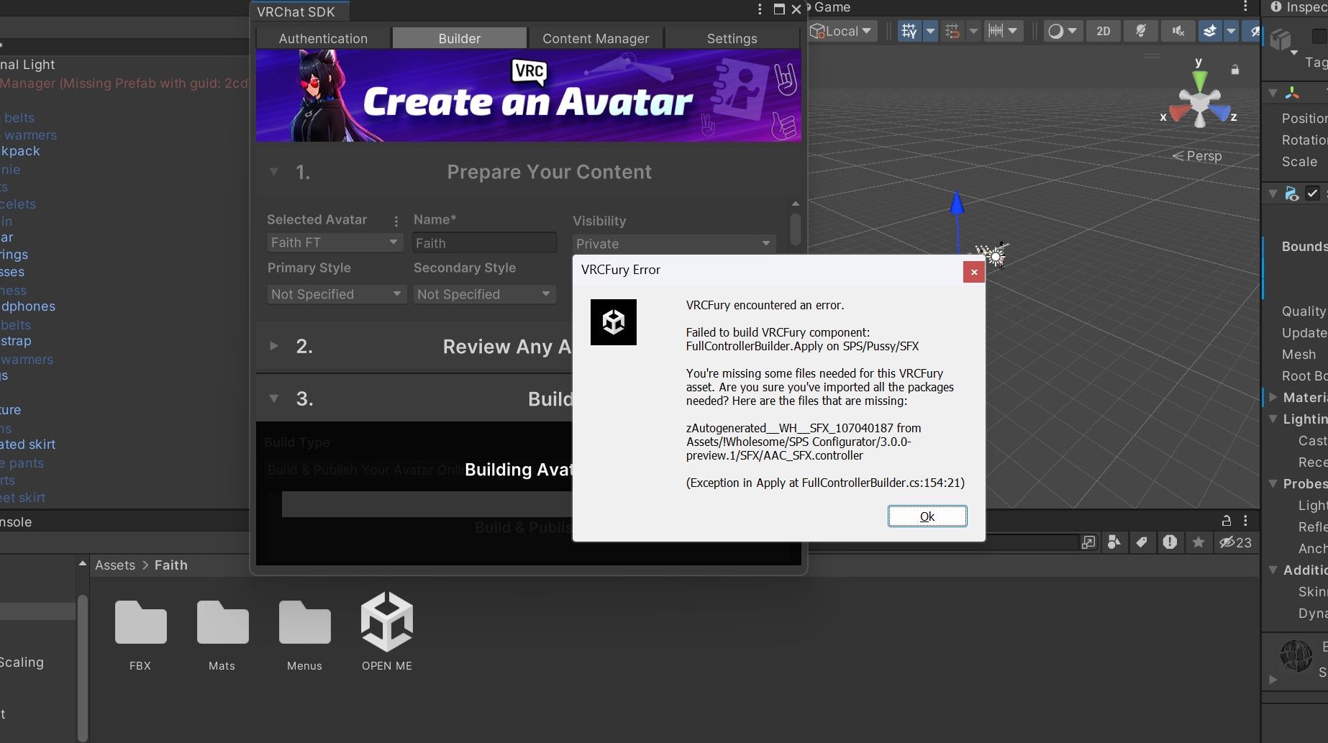
Task: Go to the SDK Settings tab
Action: [x=732, y=38]
